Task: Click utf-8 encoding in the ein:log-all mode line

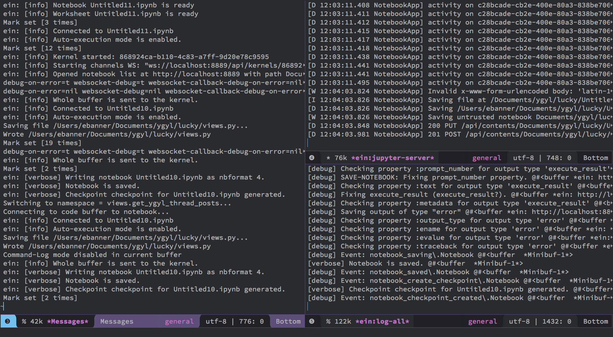Action: coord(519,321)
